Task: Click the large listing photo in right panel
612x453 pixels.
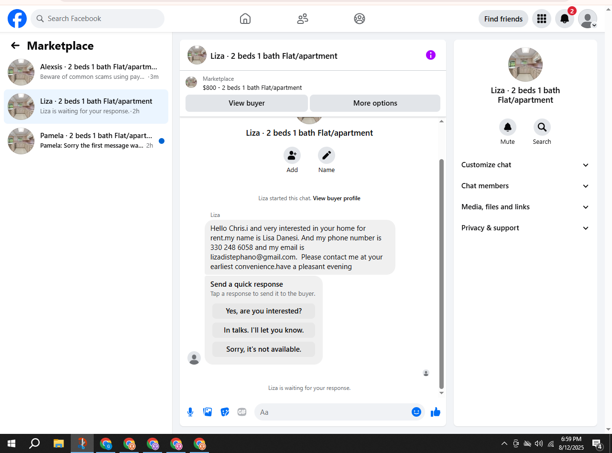Action: click(525, 65)
